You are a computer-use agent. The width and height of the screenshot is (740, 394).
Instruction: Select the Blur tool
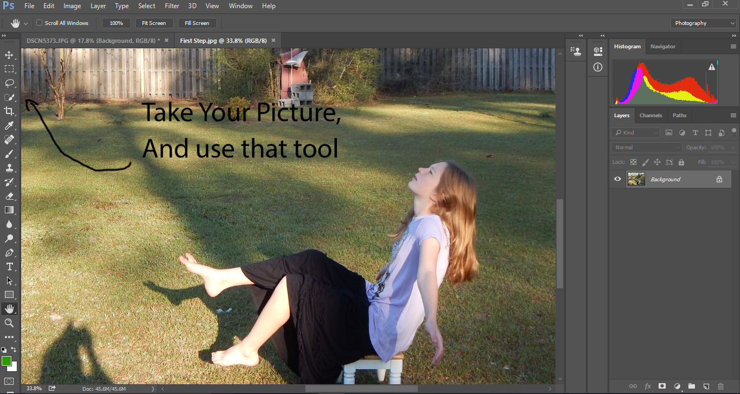click(x=9, y=224)
